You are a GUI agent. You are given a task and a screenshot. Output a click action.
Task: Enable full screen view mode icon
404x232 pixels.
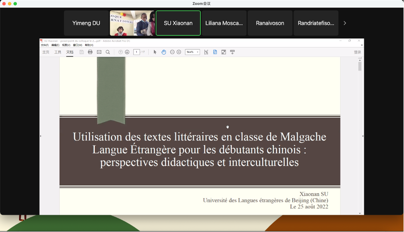pyautogui.click(x=223, y=52)
